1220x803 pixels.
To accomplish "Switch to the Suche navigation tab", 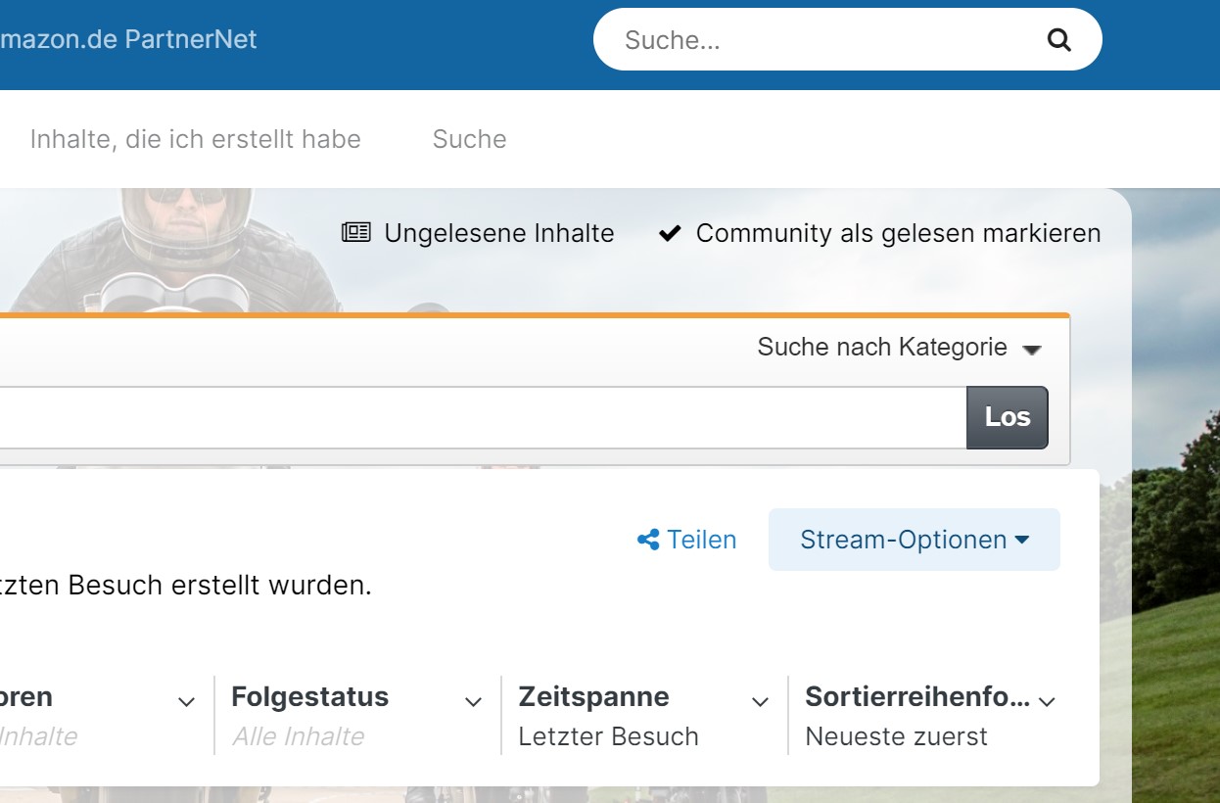I will [469, 139].
